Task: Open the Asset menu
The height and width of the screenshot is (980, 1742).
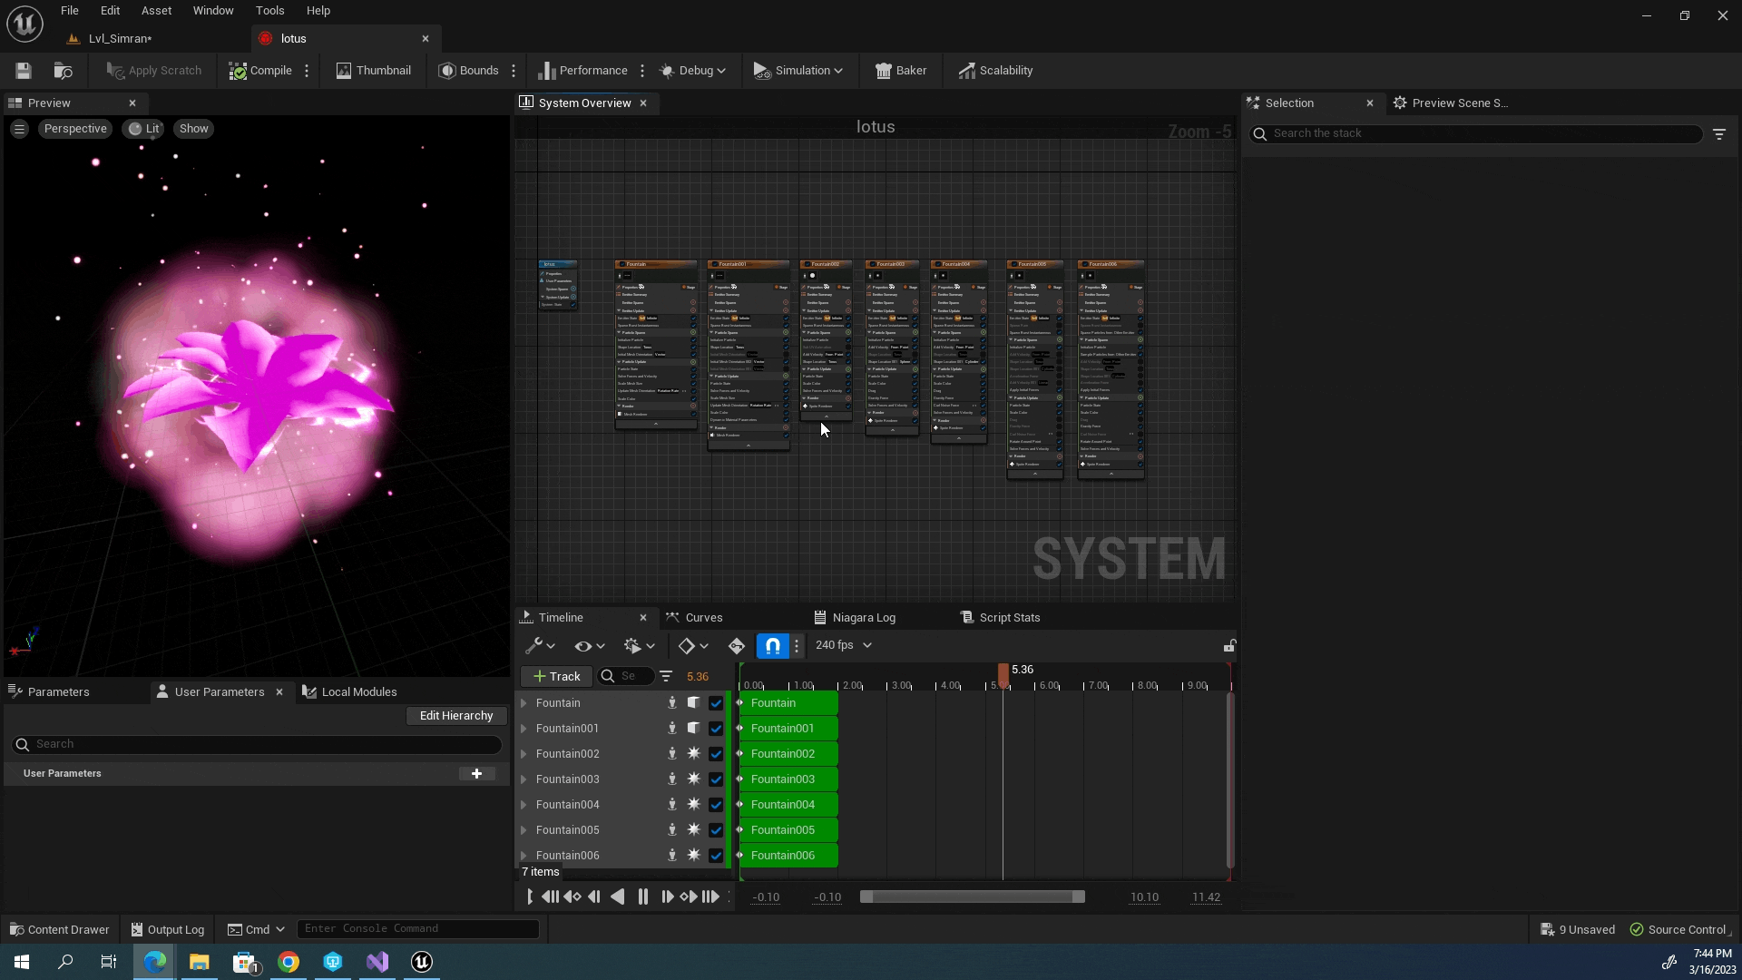Action: point(156,11)
